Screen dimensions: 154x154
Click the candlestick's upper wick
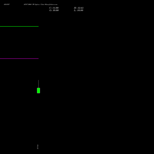[38, 84]
